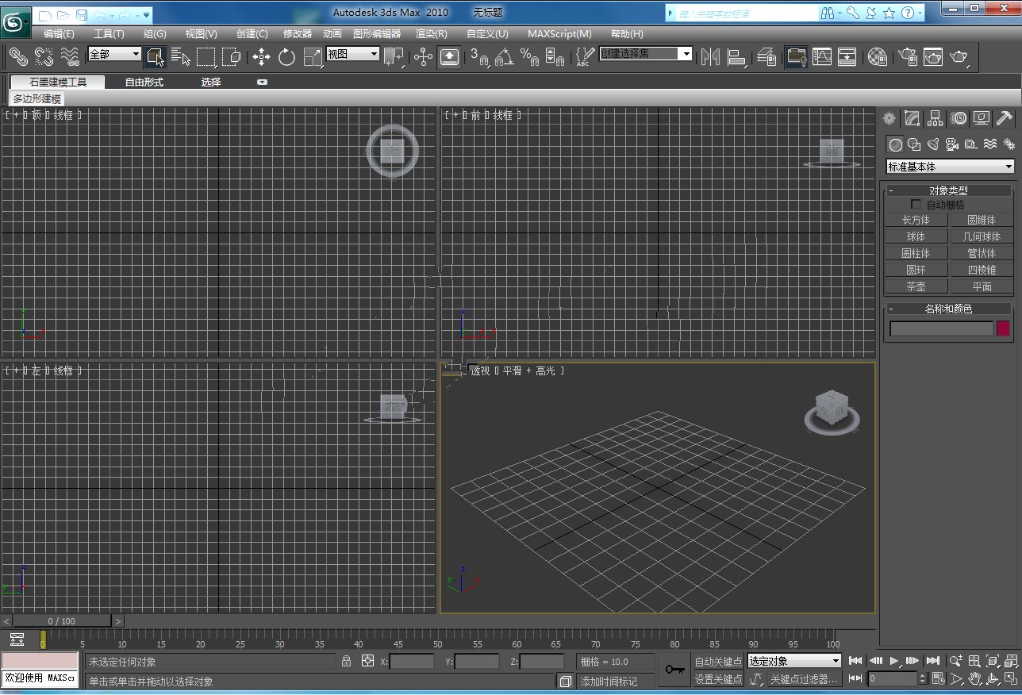
Task: Open the Curve Editor
Action: pos(822,56)
